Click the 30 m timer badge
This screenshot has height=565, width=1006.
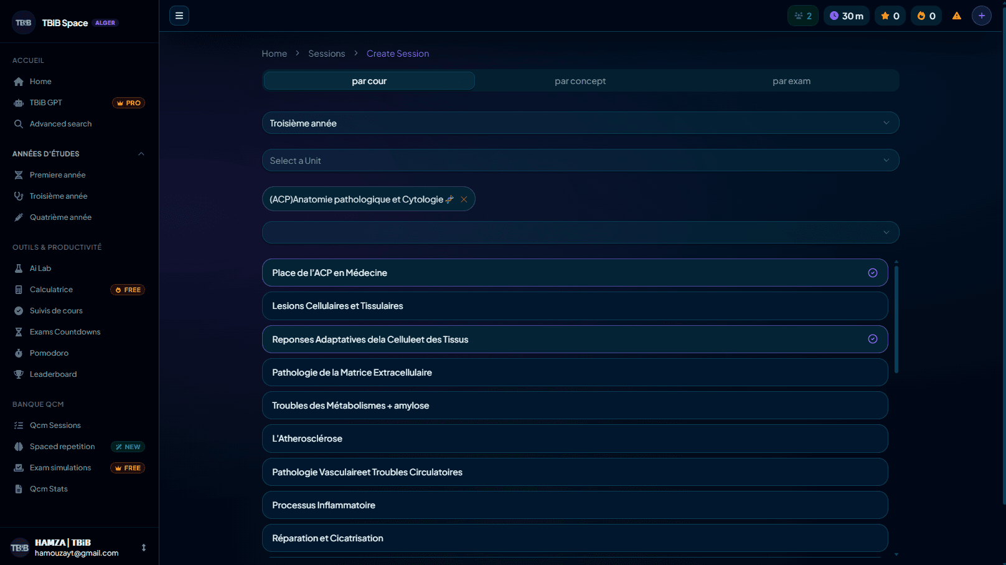point(847,16)
